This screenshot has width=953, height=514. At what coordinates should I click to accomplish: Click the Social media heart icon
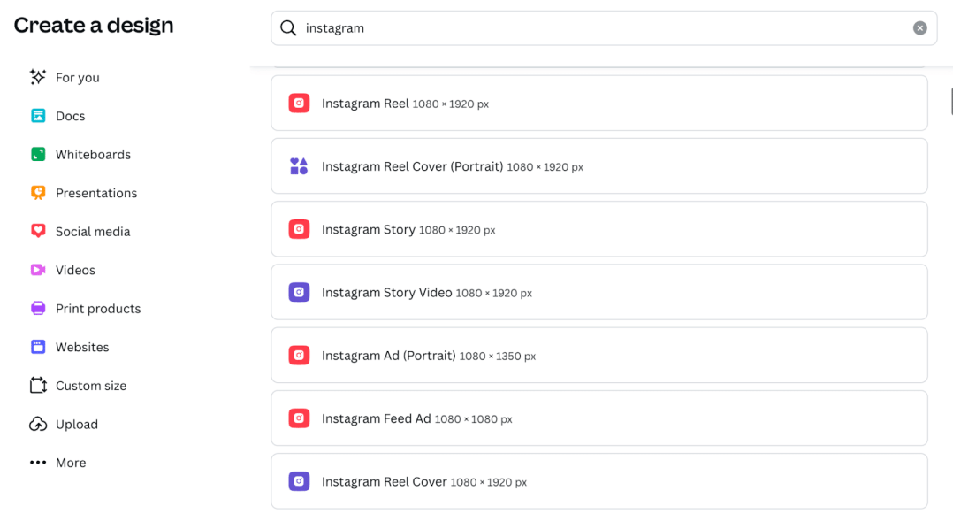(x=38, y=231)
